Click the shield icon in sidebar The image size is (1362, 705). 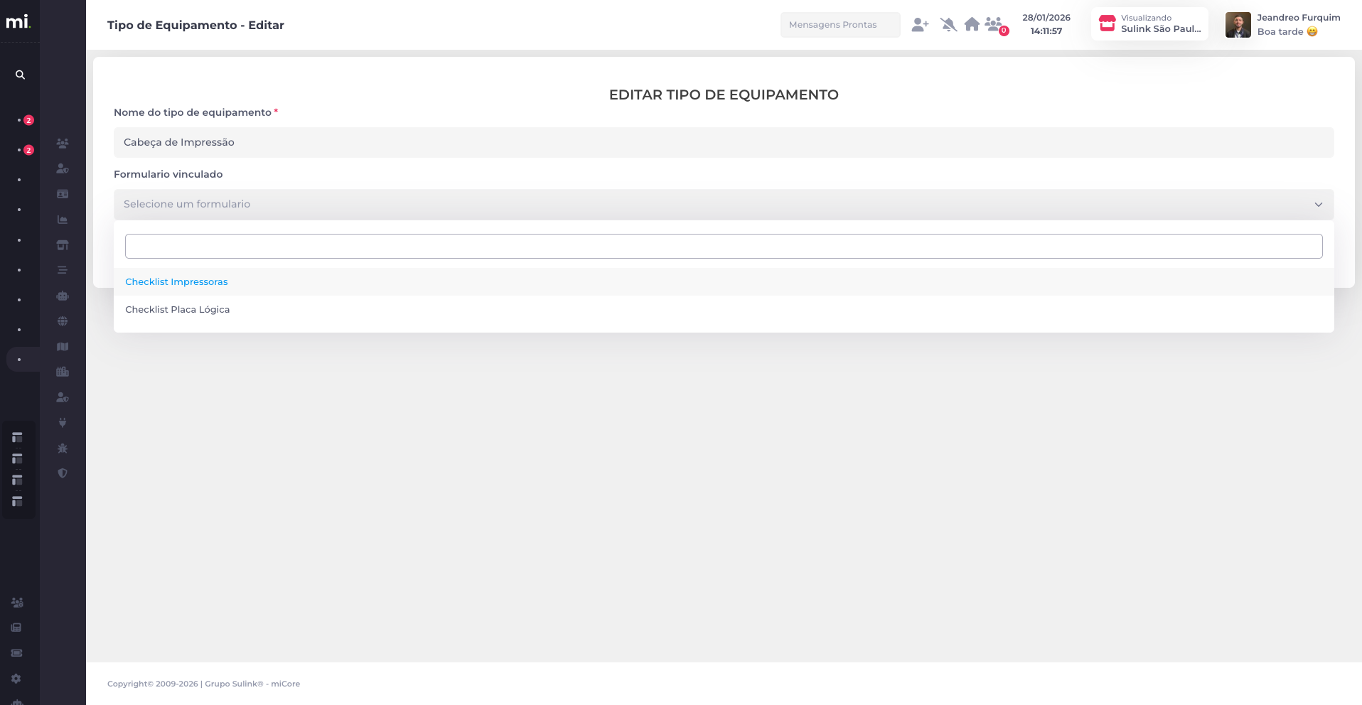click(x=63, y=473)
